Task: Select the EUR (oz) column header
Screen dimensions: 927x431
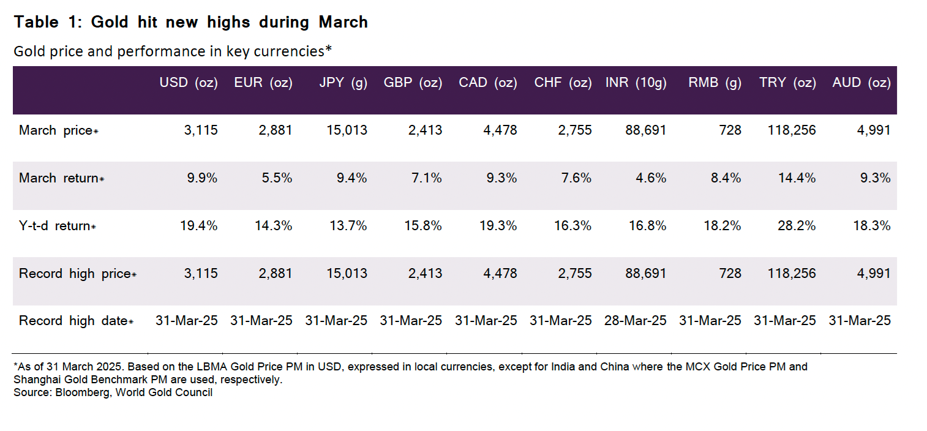Action: [263, 83]
